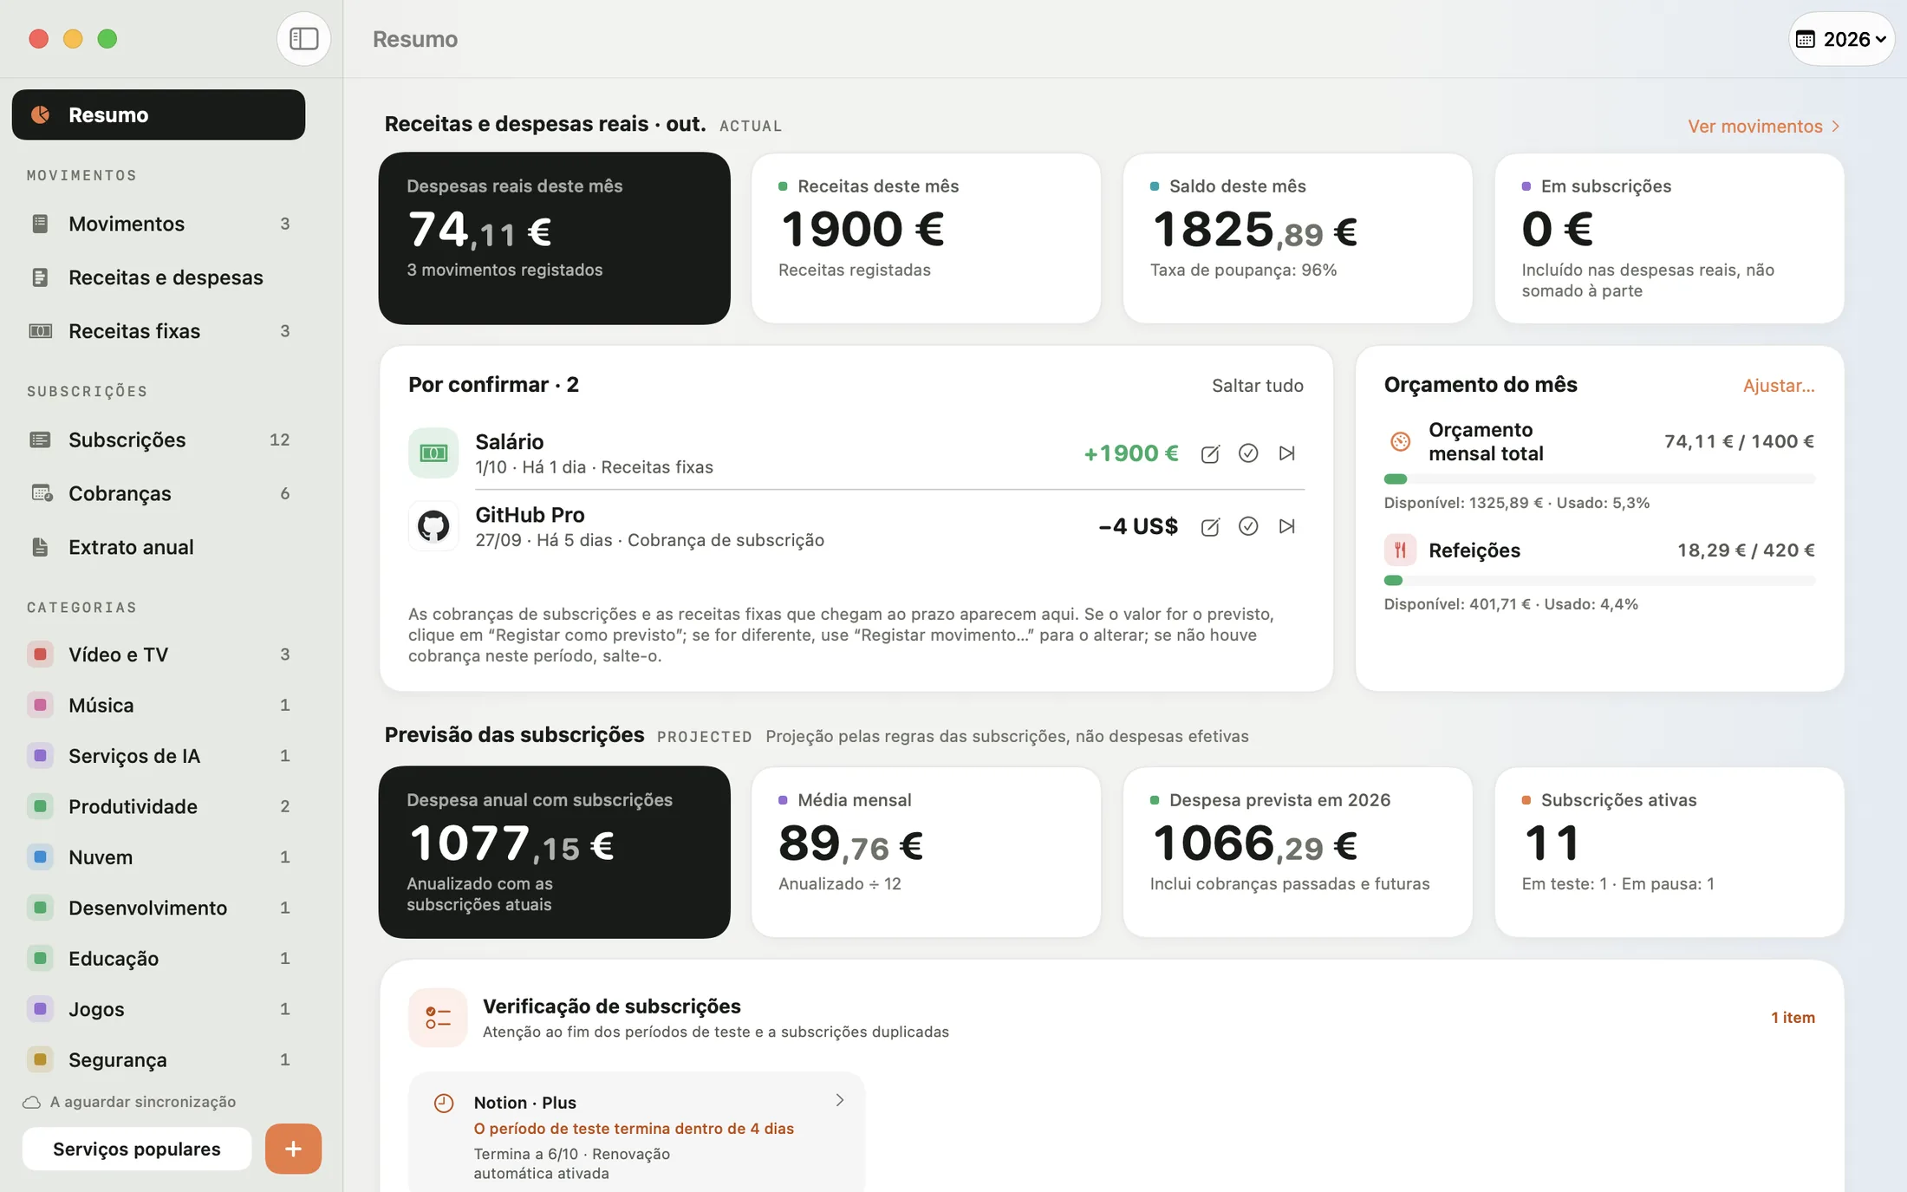Open the Educação category
The width and height of the screenshot is (1907, 1192).
click(x=159, y=959)
